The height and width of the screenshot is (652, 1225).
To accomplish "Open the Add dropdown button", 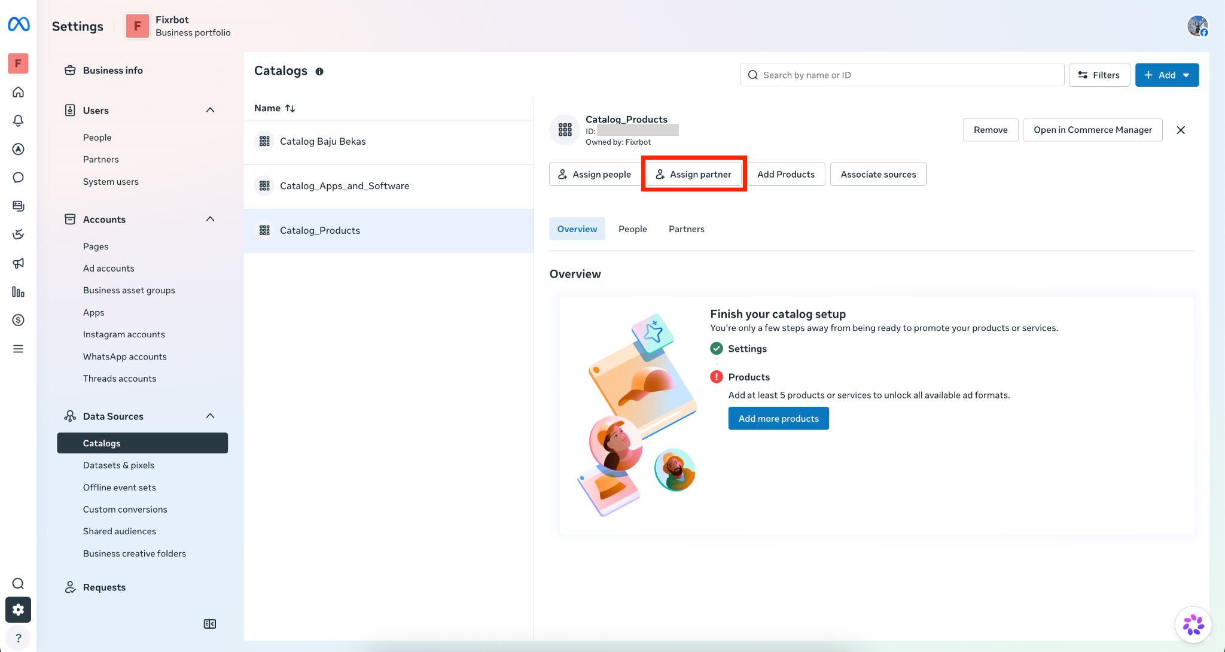I will pos(1167,75).
